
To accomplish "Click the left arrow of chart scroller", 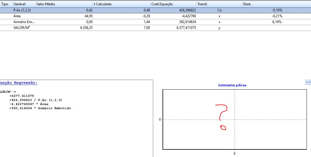I will pyautogui.click(x=307, y=82).
